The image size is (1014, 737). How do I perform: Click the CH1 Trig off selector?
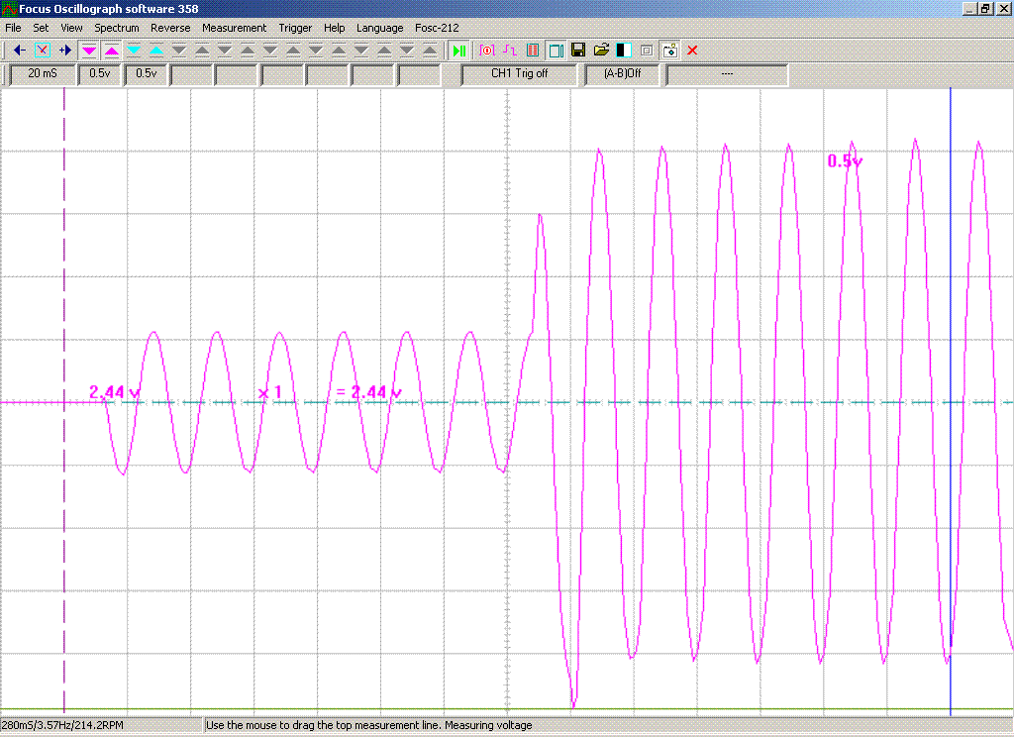tap(519, 74)
